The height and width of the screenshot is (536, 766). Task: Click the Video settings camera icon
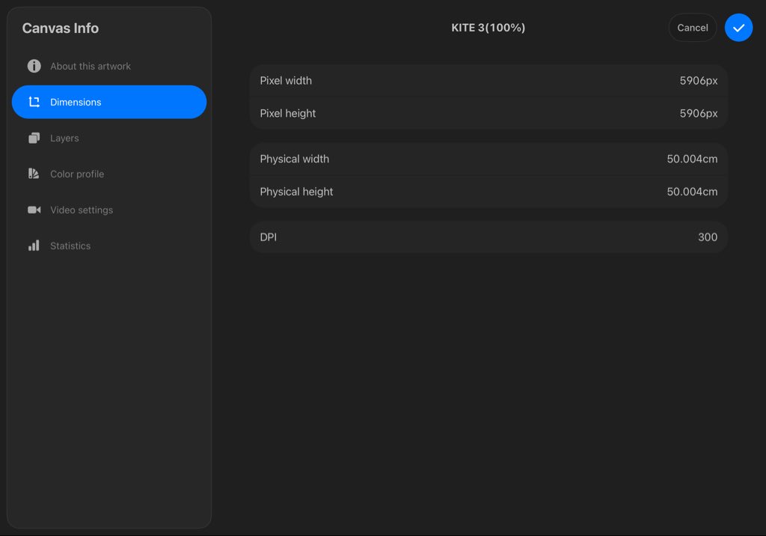click(34, 210)
